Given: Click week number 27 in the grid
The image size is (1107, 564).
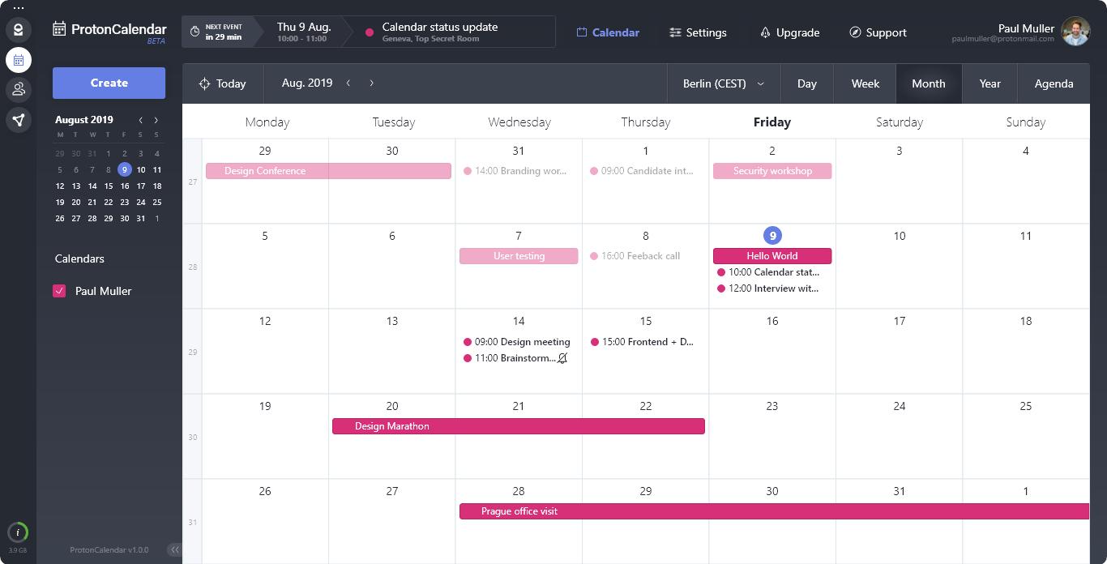Looking at the screenshot, I should (x=193, y=182).
